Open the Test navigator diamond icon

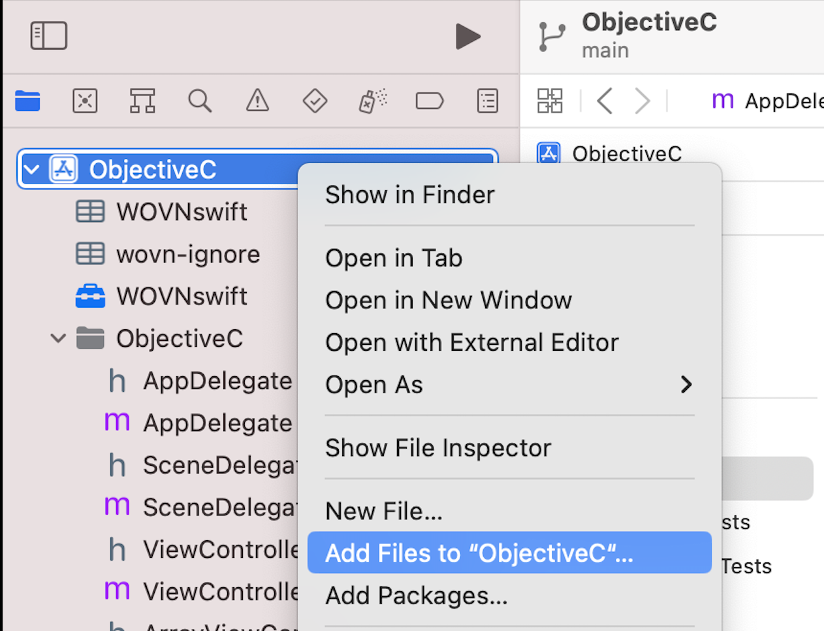coord(315,101)
